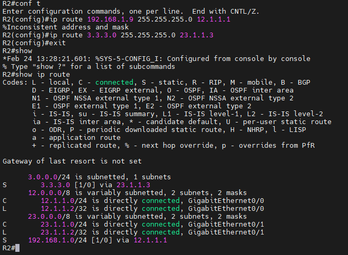Click the "% Type "show ?"" help hint line
Screen dimensions: 348x255
(87, 66)
